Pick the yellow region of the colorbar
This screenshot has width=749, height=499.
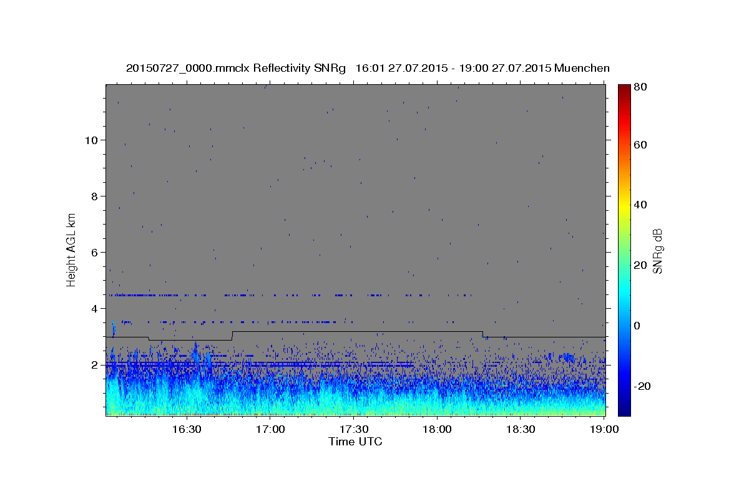click(624, 206)
